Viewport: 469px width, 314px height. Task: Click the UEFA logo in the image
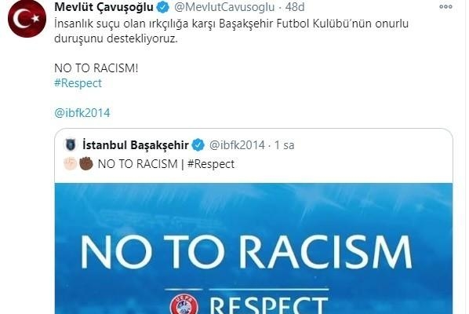[x=184, y=304]
